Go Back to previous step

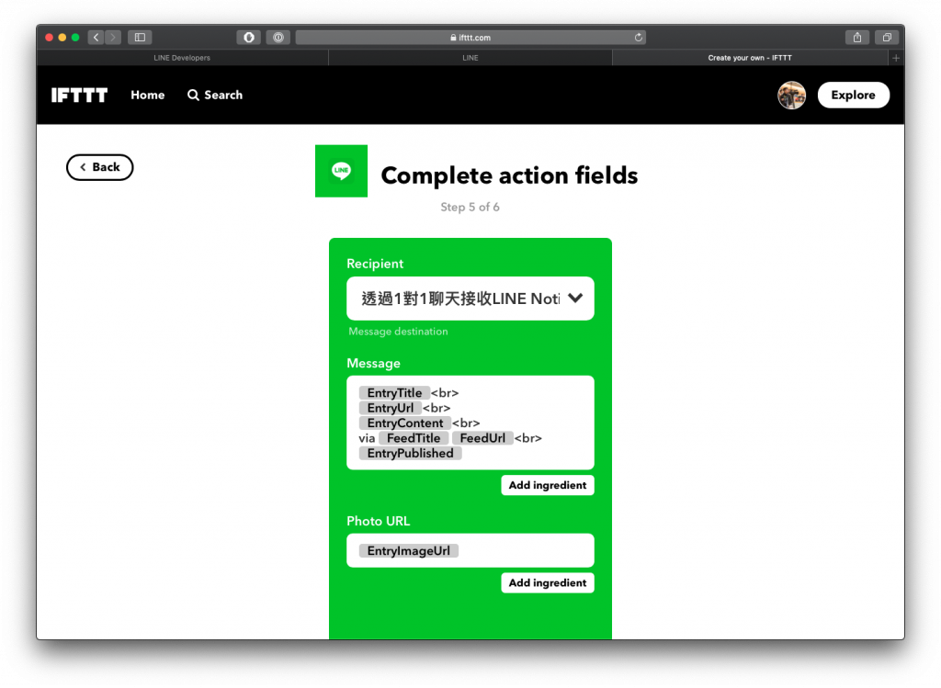tap(99, 167)
